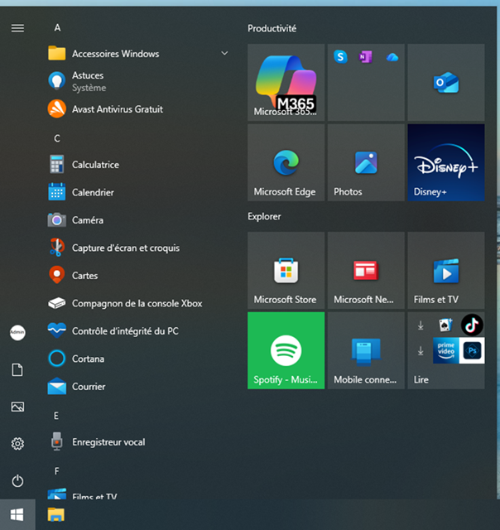The image size is (500, 530).
Task: Launch the Cartes maps app
Action: coord(138,276)
